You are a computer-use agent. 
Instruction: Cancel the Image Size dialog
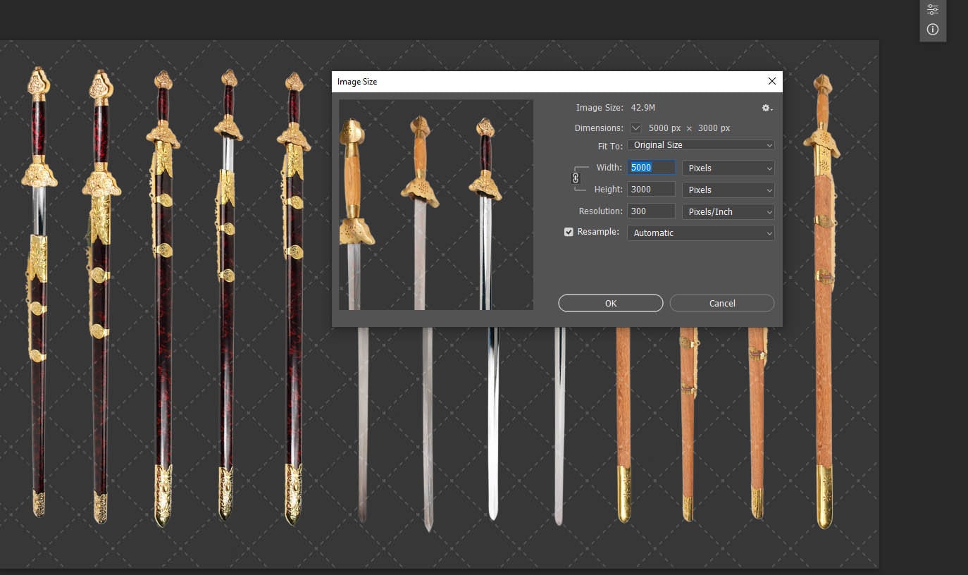click(x=721, y=303)
